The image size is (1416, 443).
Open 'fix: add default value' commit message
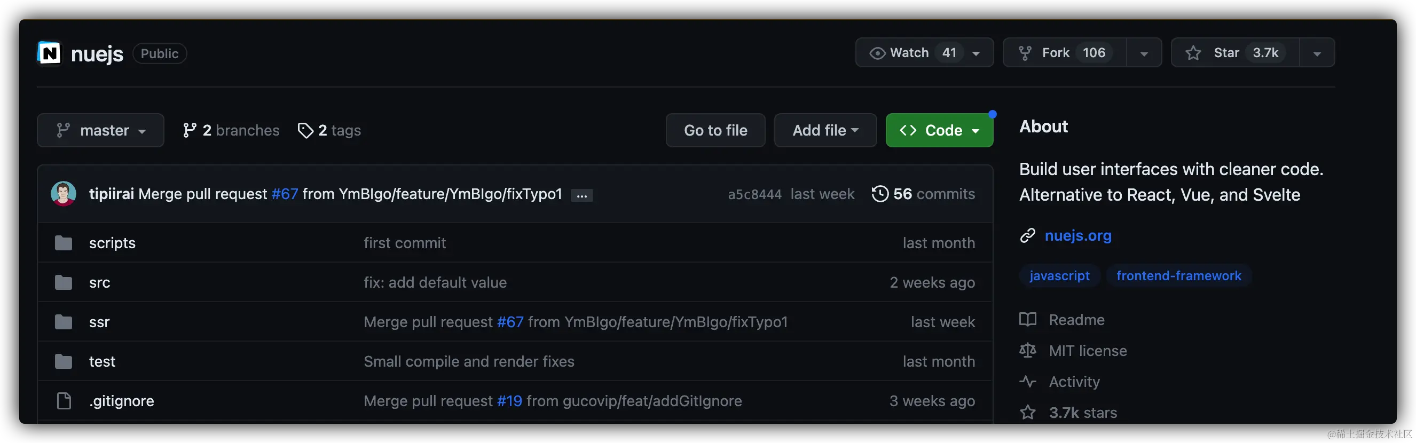tap(435, 282)
